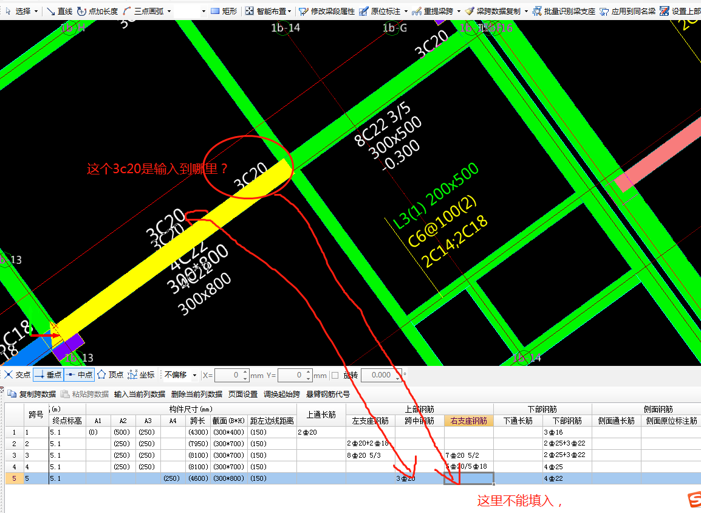Select the 跨中钢筋 column header
701x513 pixels.
coord(419,421)
